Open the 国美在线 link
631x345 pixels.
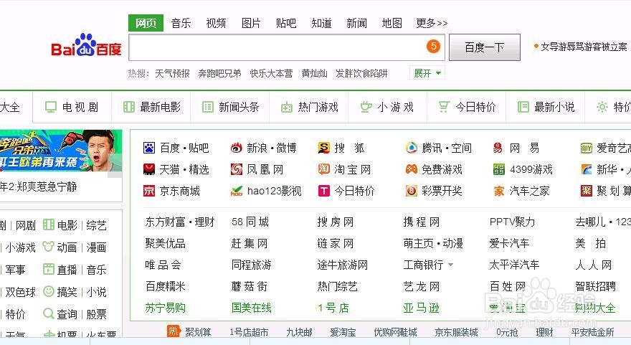coord(252,308)
